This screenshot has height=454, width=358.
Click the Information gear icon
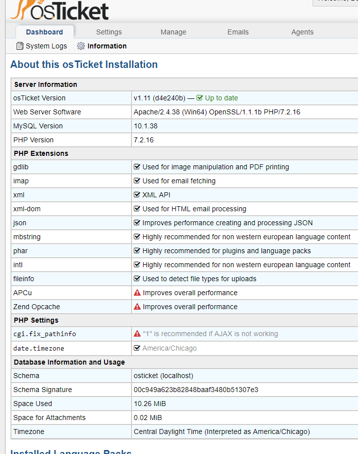(x=81, y=46)
